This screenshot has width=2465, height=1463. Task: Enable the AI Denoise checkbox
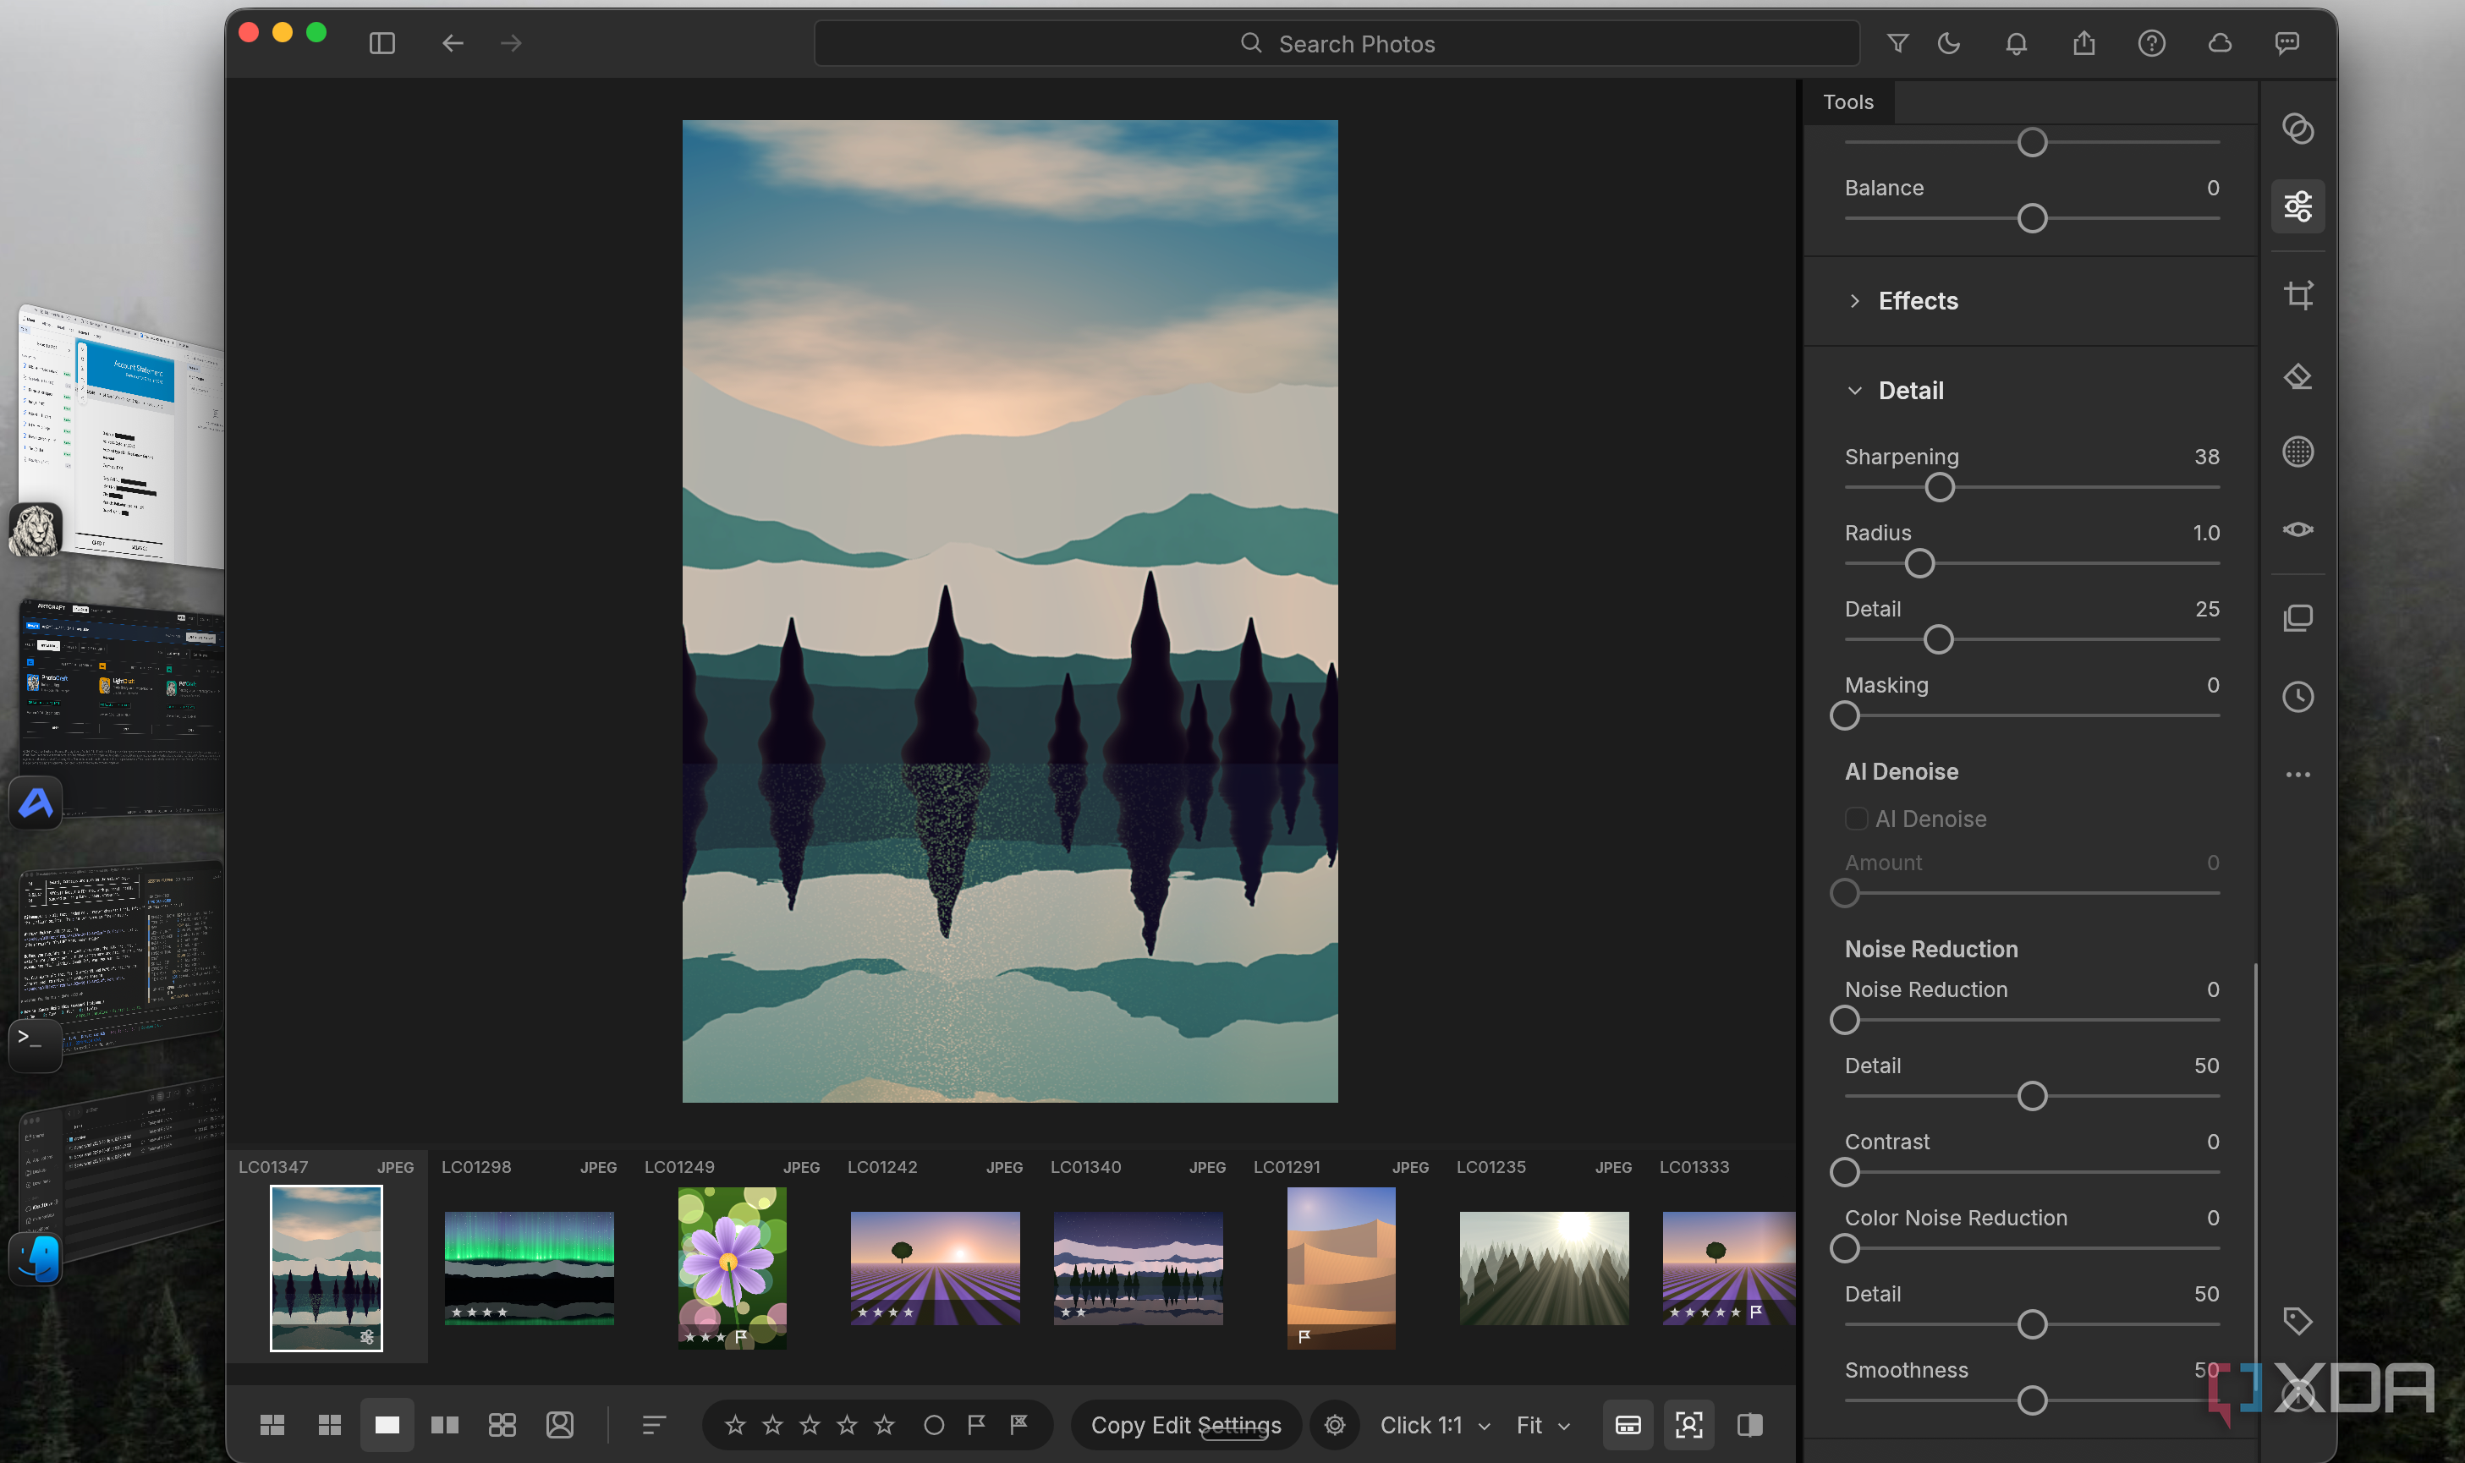pos(1856,819)
